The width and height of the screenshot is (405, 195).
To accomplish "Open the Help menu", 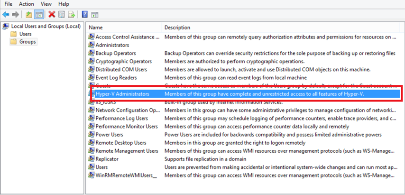I will (x=64, y=4).
